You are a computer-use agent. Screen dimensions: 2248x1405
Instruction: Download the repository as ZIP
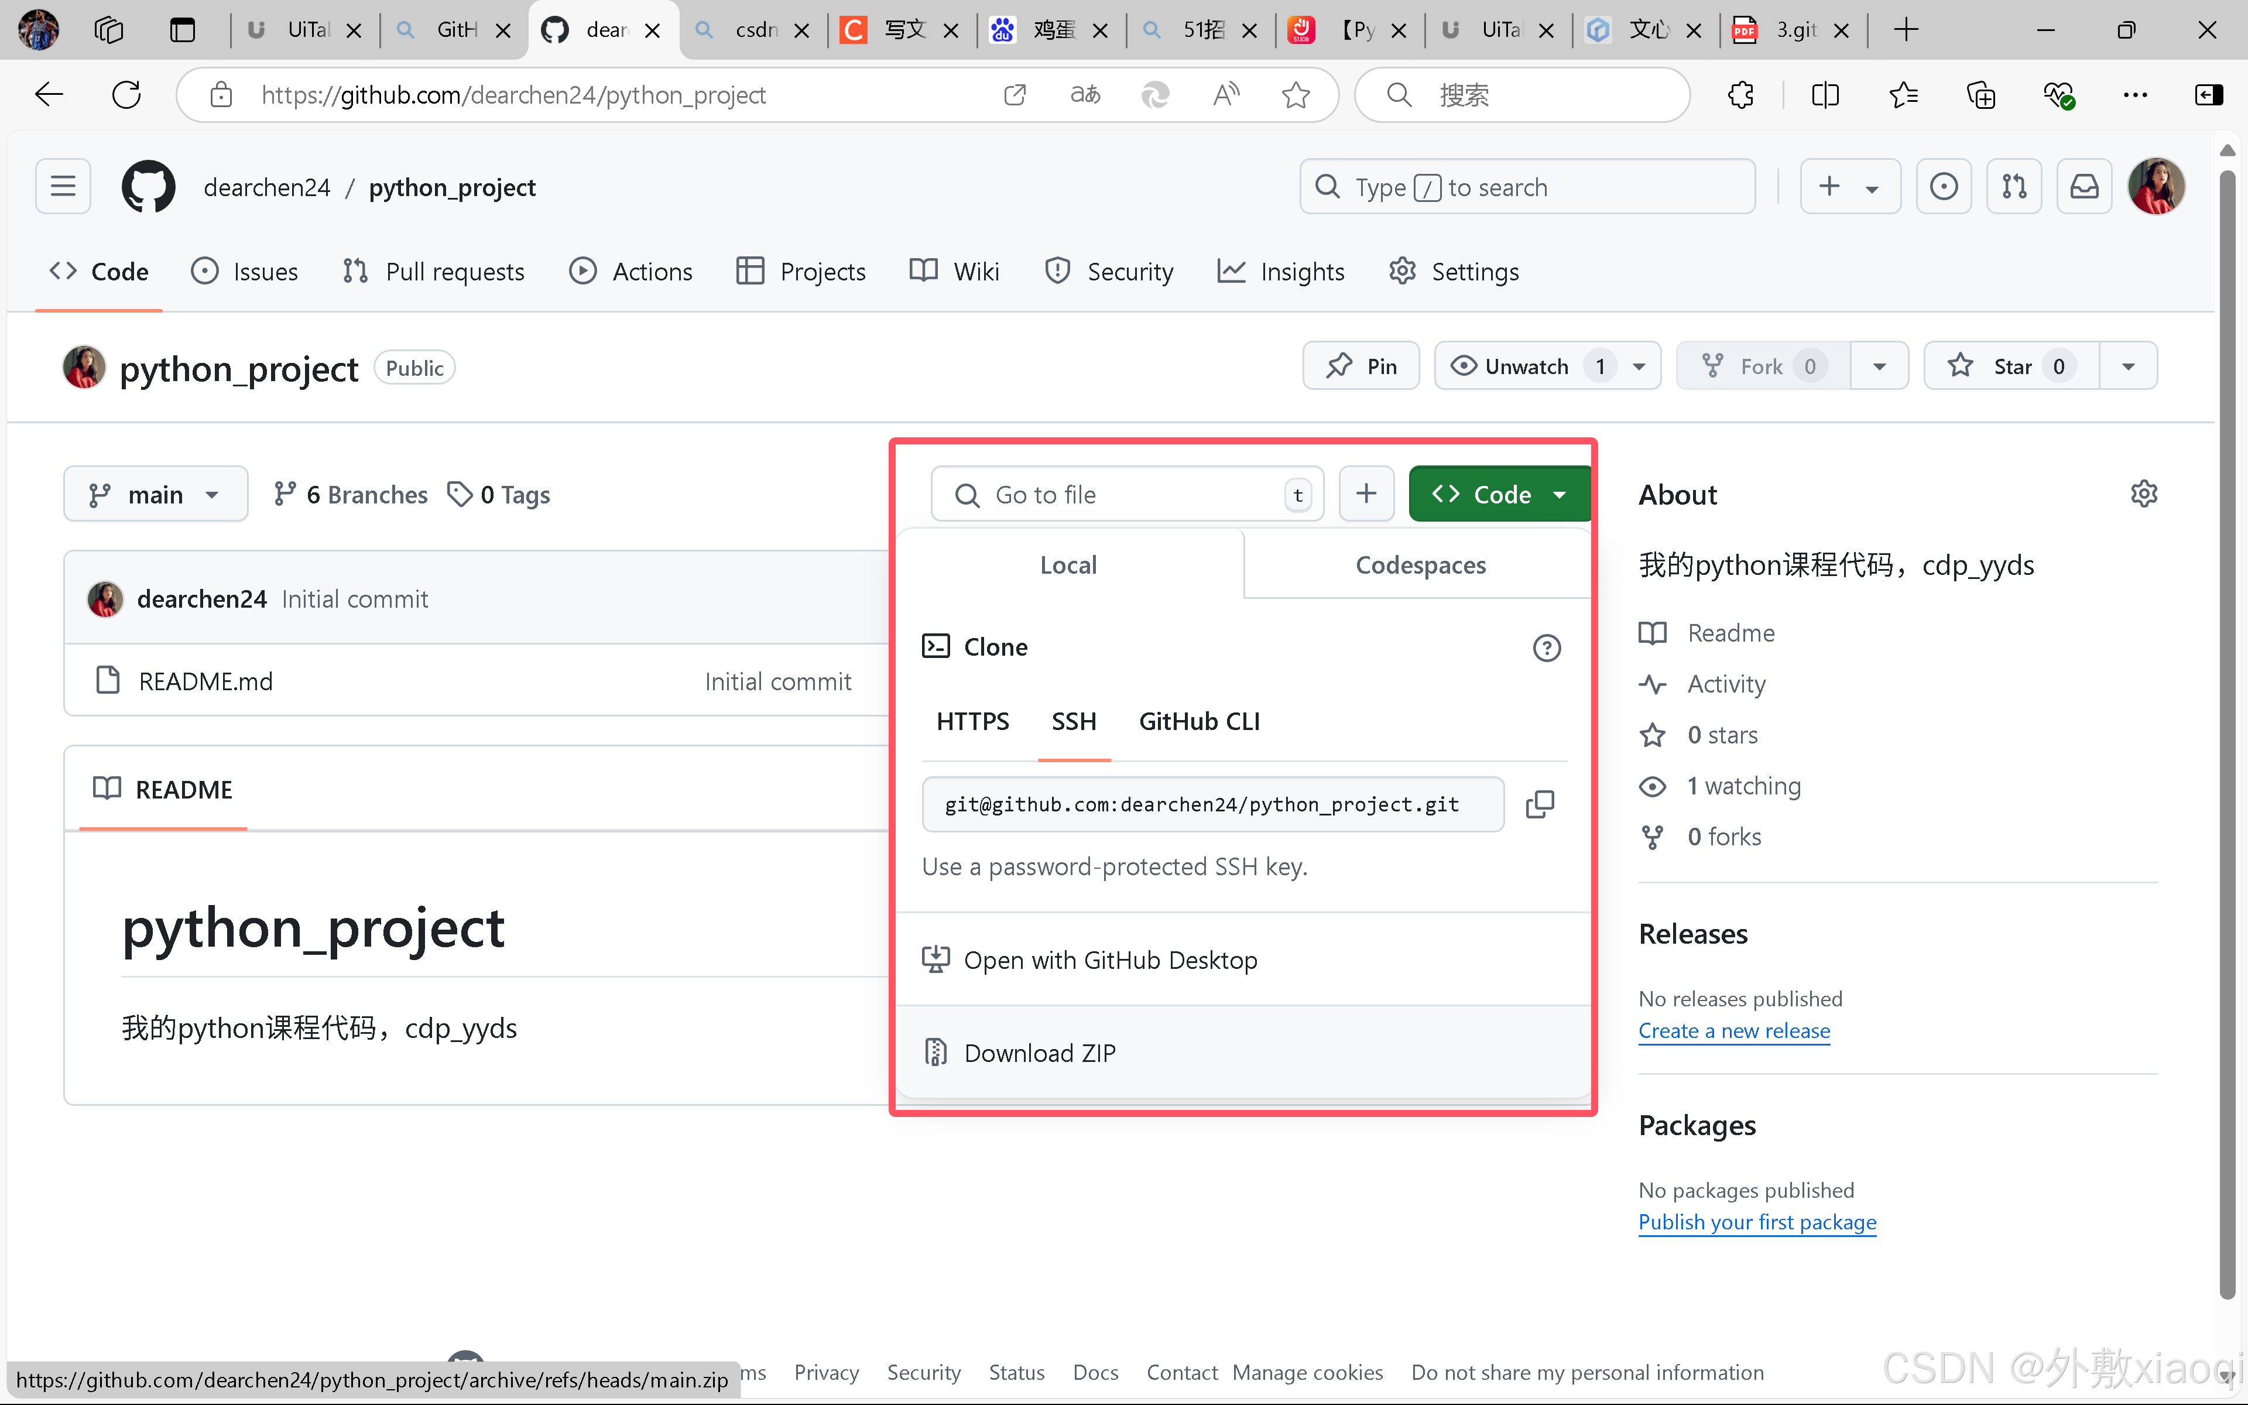(1040, 1052)
